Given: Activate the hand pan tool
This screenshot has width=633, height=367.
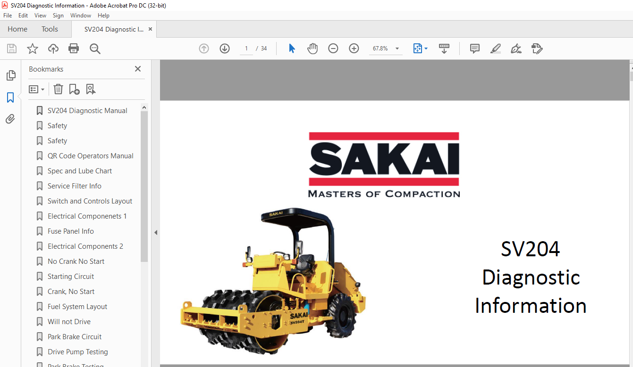Looking at the screenshot, I should pyautogui.click(x=312, y=49).
